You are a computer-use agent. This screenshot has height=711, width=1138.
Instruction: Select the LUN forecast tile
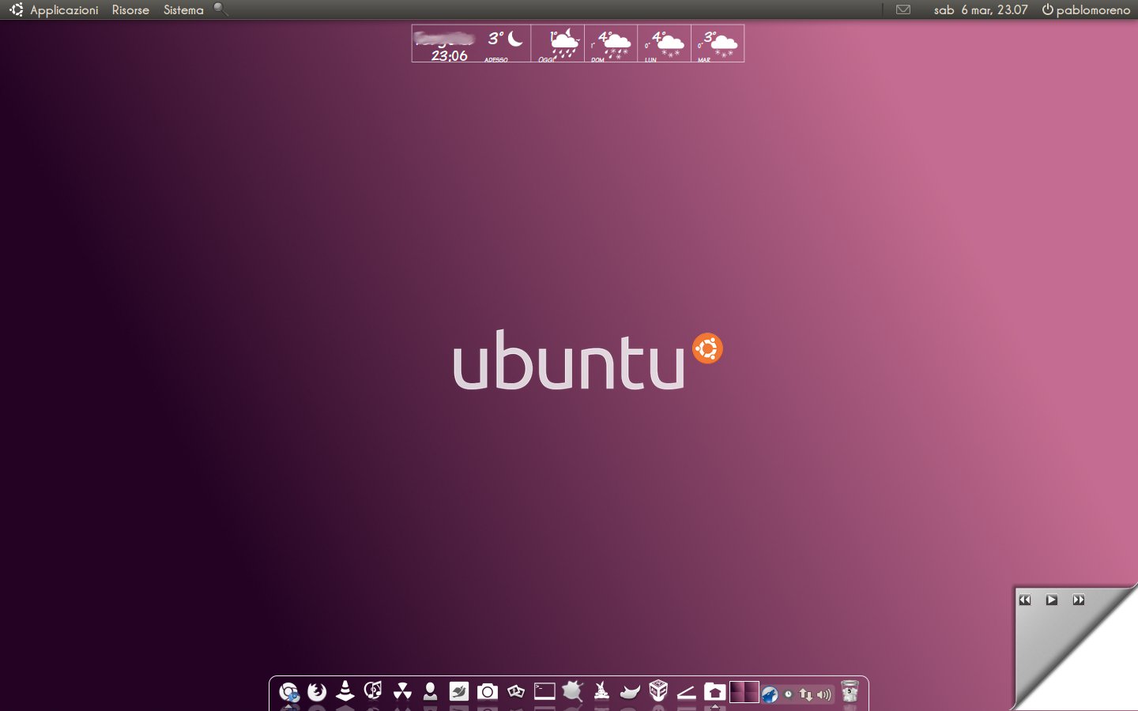point(664,44)
